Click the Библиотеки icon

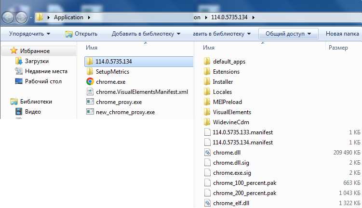(14, 102)
